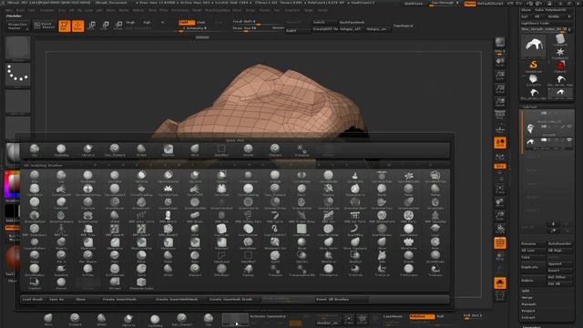583x328 pixels.
Task: Expand the Merge section in SubTool
Action: click(x=527, y=298)
